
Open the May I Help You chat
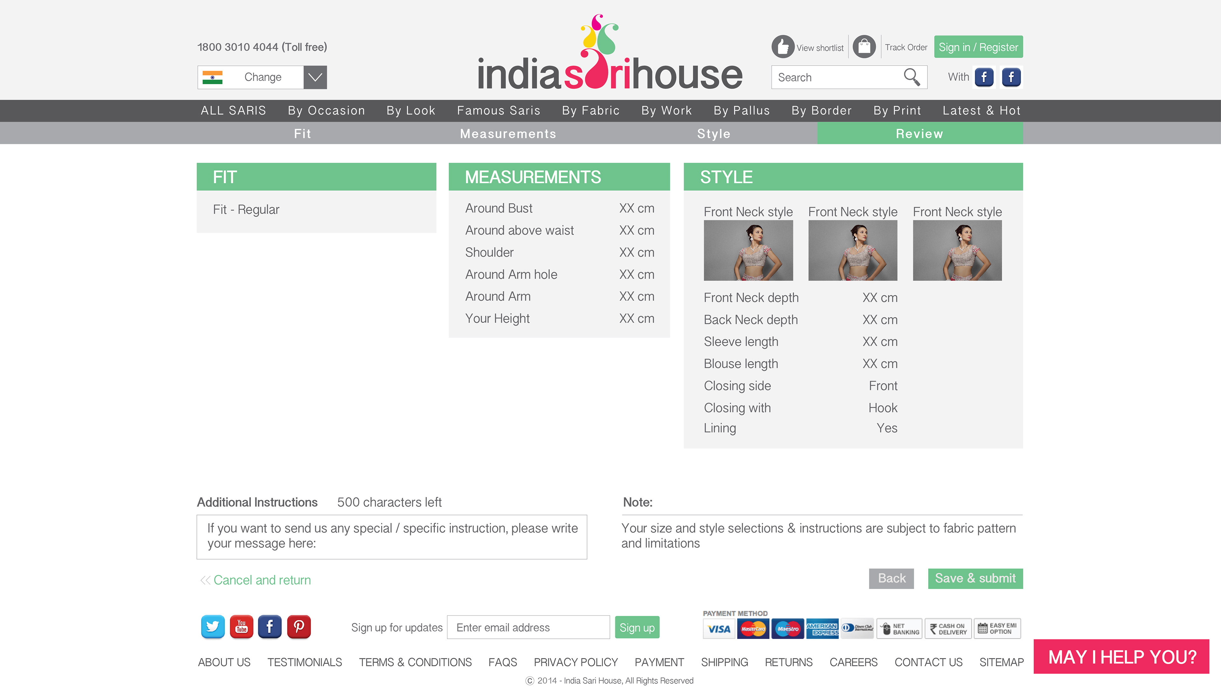[1121, 657]
